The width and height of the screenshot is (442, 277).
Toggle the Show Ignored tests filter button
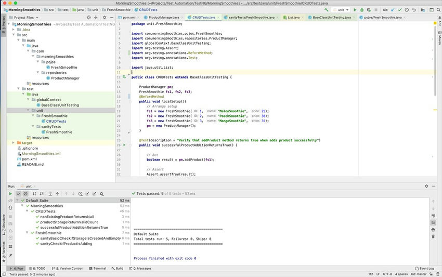coord(25,194)
